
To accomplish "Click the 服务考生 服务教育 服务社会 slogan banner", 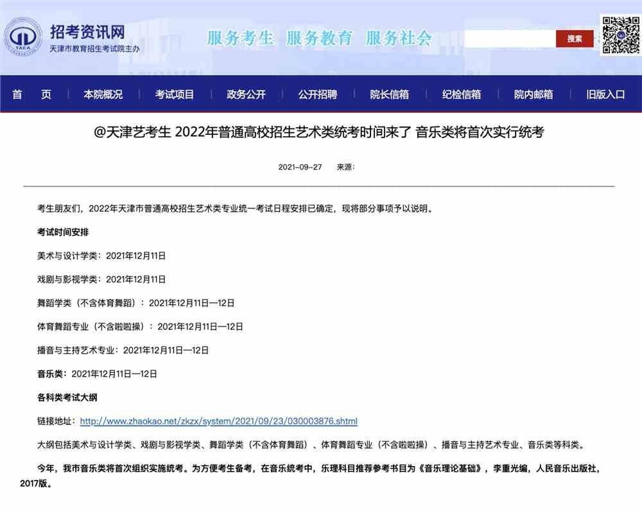I will click(319, 38).
